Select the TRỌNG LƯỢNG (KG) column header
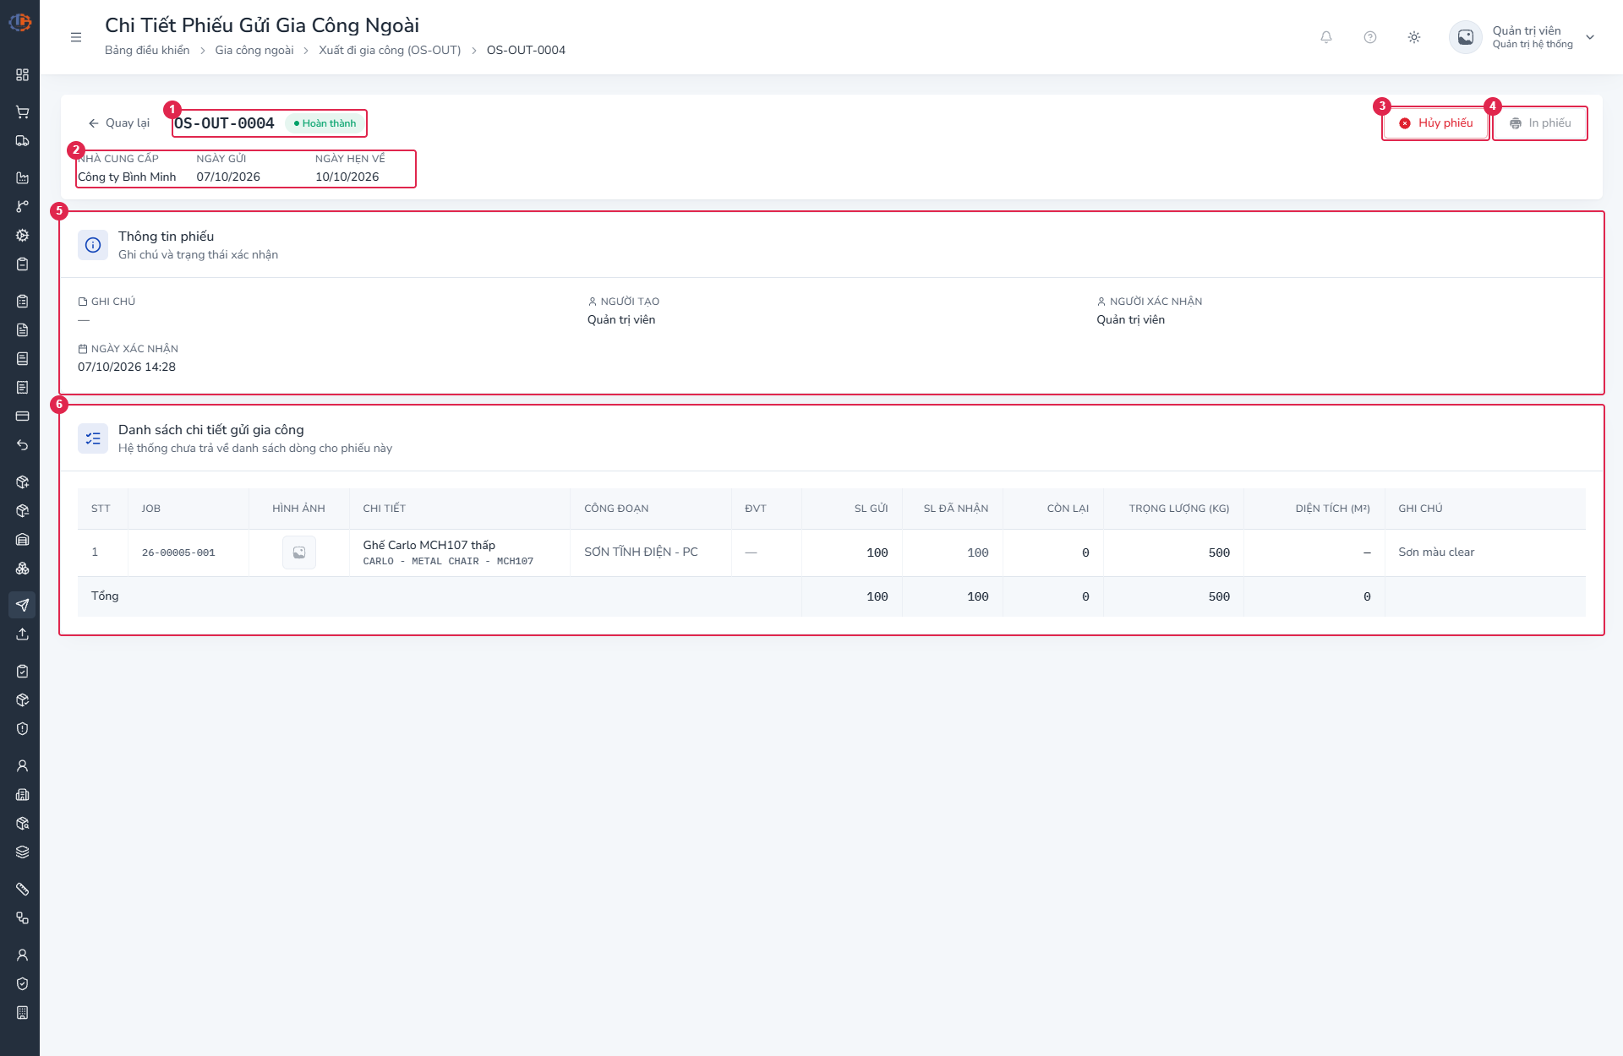Viewport: 1623px width, 1056px height. pyautogui.click(x=1179, y=509)
